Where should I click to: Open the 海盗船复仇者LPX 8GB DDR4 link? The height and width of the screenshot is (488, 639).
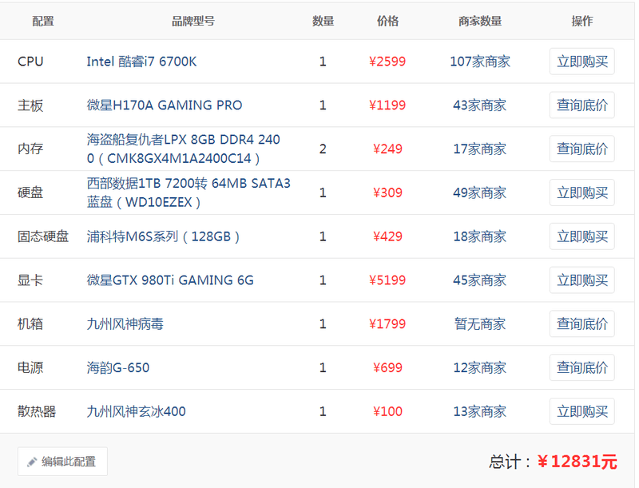[184, 149]
